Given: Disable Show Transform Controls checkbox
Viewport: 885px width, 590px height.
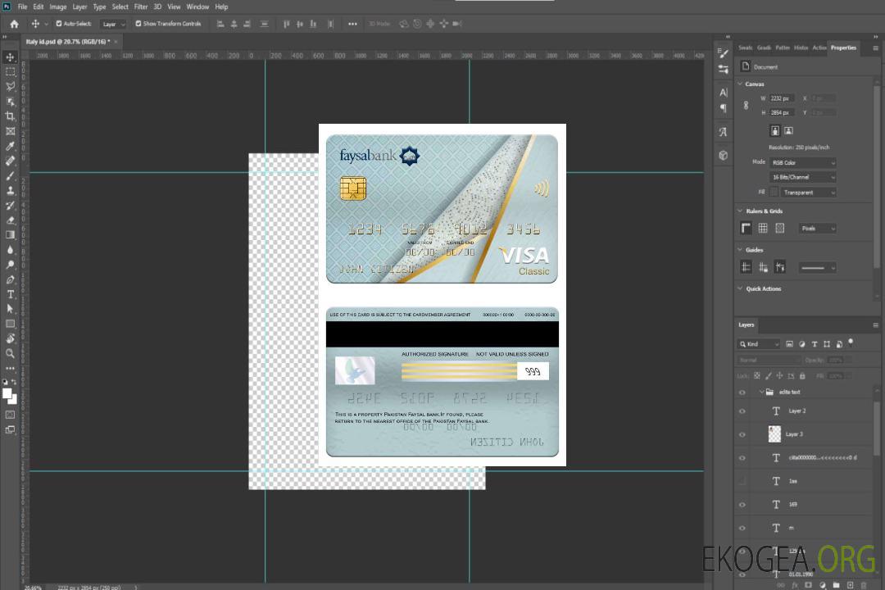Looking at the screenshot, I should (138, 24).
